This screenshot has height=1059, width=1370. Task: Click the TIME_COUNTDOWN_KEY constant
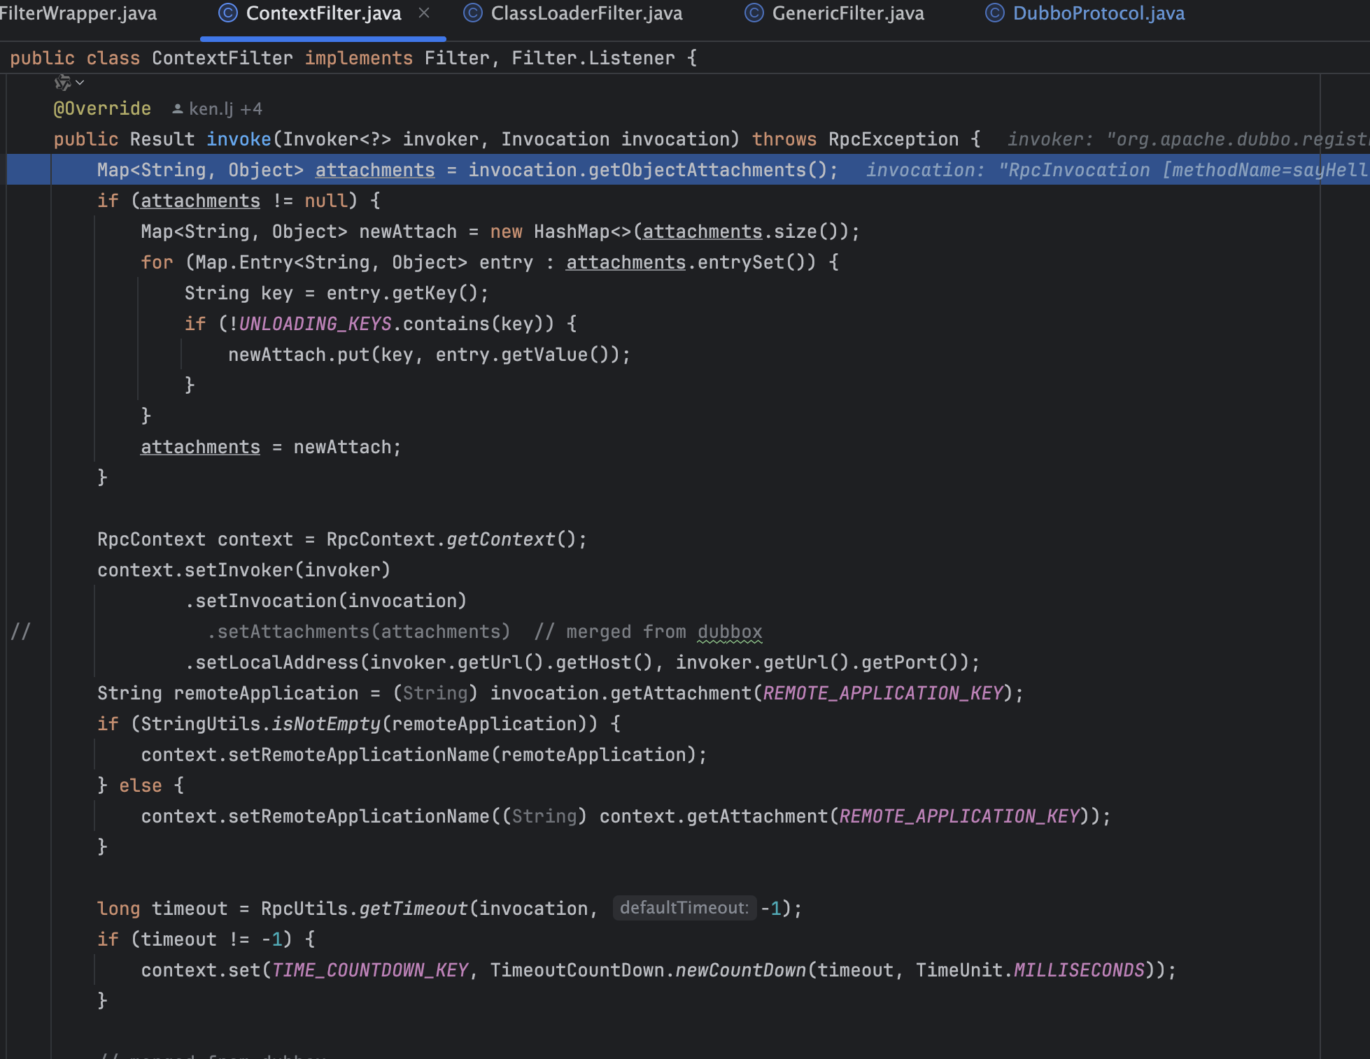pos(369,970)
